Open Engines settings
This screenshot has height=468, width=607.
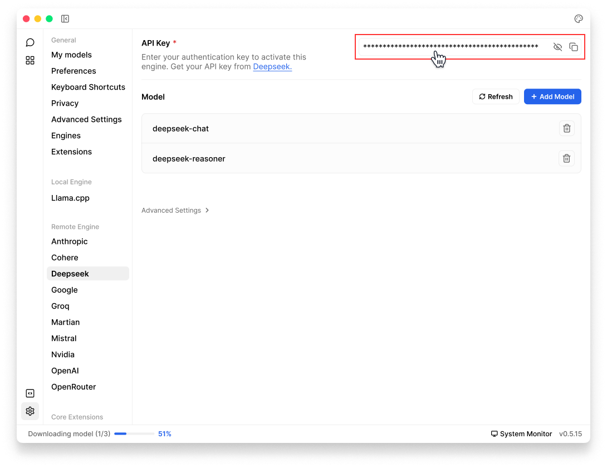[66, 135]
